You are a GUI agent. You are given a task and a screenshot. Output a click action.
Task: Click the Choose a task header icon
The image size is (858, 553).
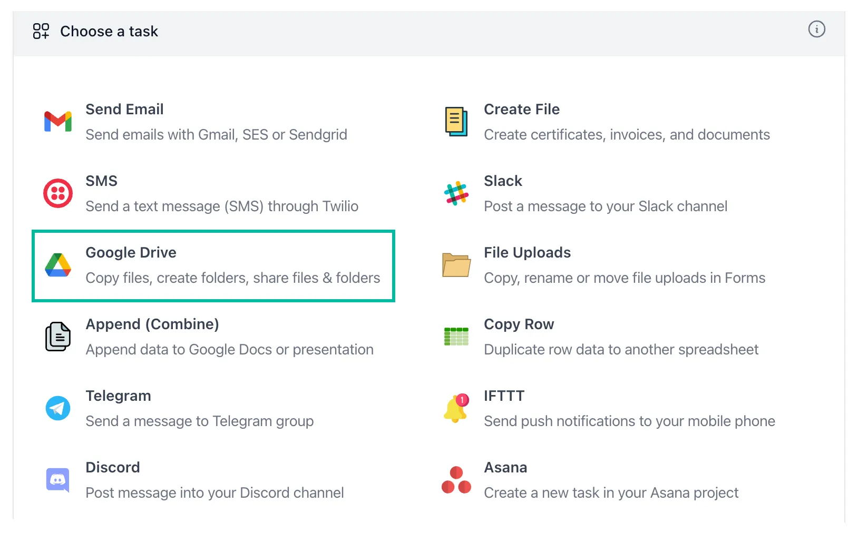coord(41,31)
